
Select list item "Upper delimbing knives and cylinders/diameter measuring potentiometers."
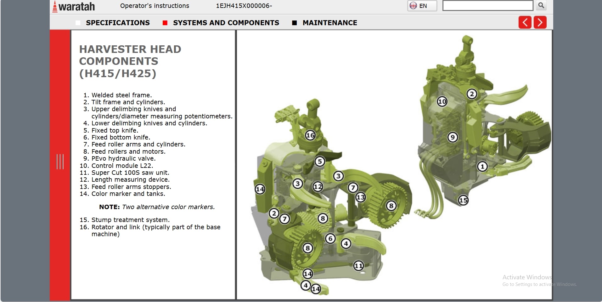click(162, 112)
